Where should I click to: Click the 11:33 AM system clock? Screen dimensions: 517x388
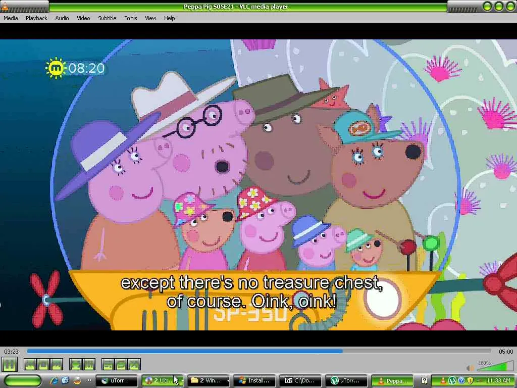(498, 381)
